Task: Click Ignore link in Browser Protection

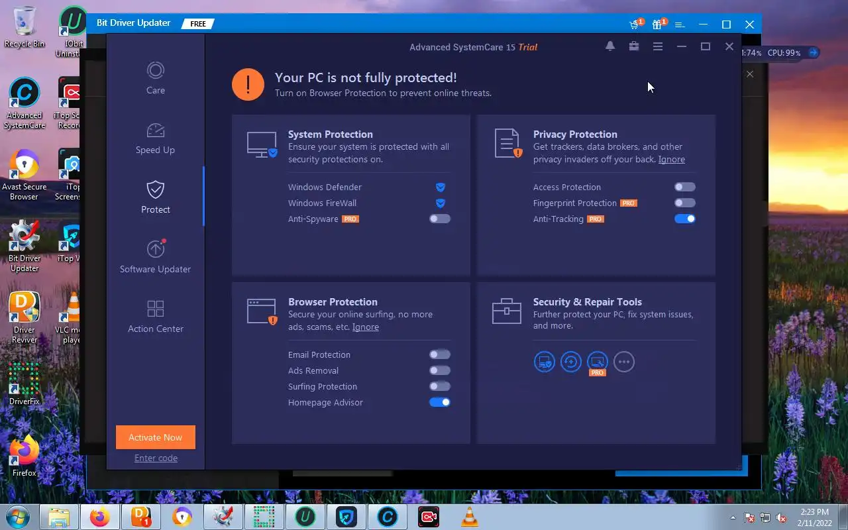Action: coord(366,327)
